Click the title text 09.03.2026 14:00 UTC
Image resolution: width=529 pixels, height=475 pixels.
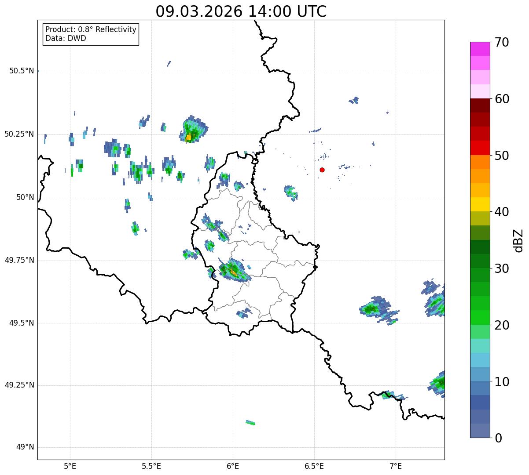241,11
